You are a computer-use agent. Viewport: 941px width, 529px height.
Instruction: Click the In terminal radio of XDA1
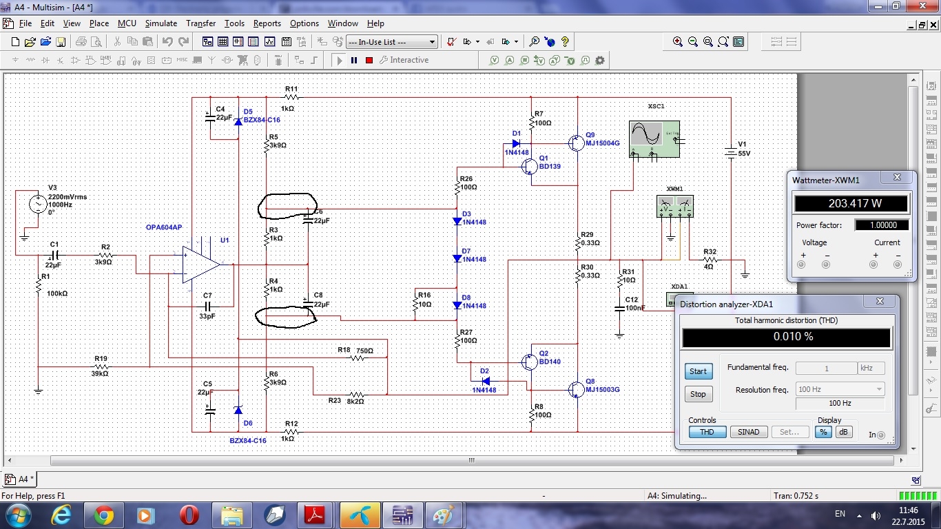tap(881, 435)
